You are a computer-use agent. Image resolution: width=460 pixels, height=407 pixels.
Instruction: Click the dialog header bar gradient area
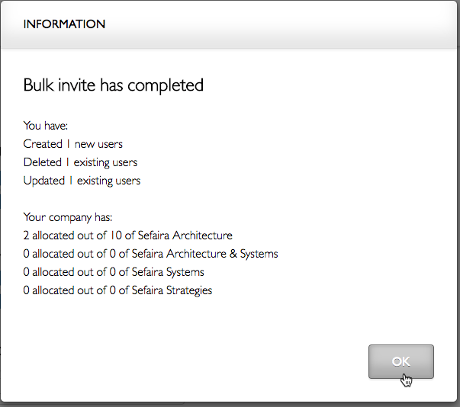(x=229, y=24)
